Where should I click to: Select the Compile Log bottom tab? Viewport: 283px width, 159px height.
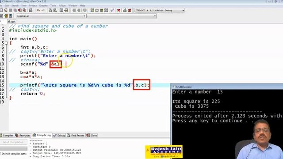[x=42, y=135]
